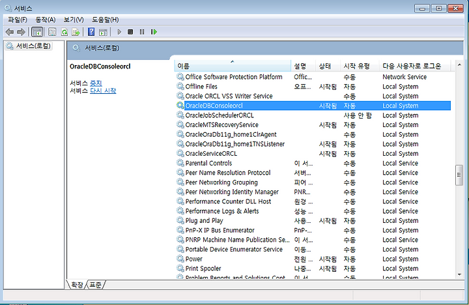Image resolution: width=469 pixels, height=305 pixels.
Task: Start the service with the play icon
Action: [119, 32]
